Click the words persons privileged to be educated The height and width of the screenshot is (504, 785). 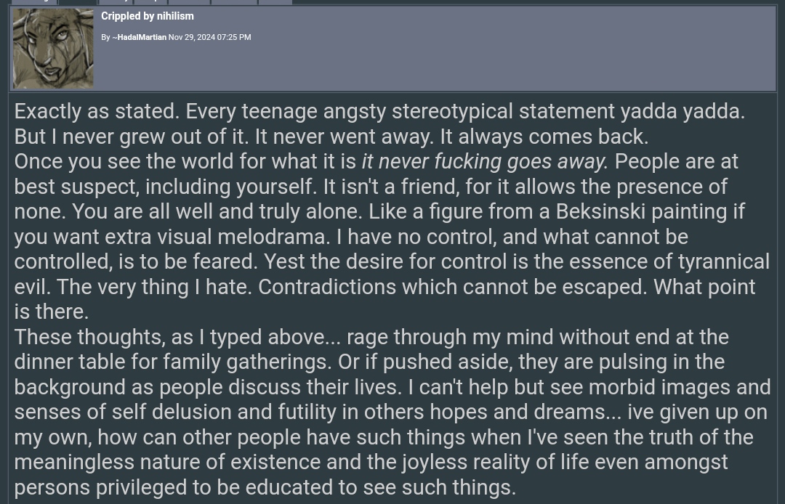pyautogui.click(x=186, y=487)
